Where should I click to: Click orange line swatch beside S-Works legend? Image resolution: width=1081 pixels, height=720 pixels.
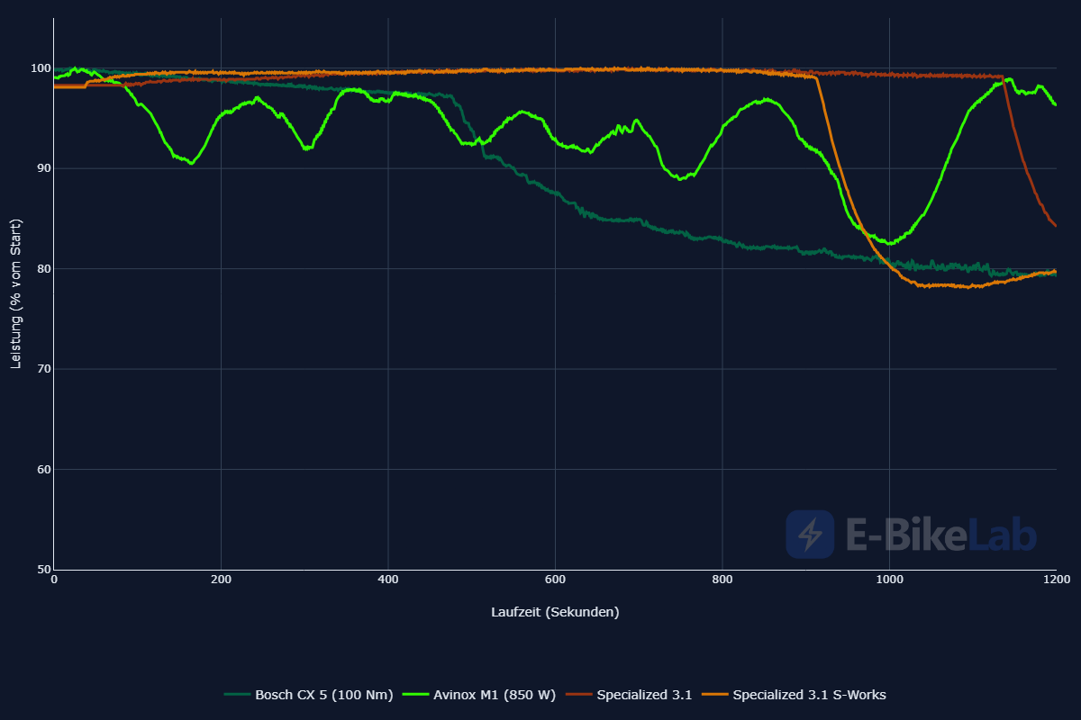pos(715,695)
